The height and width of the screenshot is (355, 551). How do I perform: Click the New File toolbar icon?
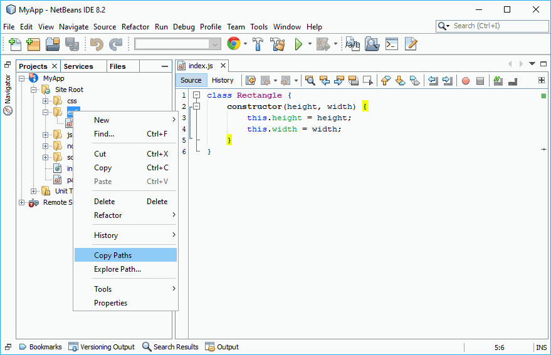pyautogui.click(x=15, y=44)
